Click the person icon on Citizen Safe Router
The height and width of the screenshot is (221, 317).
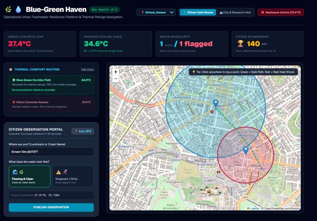tap(184, 12)
